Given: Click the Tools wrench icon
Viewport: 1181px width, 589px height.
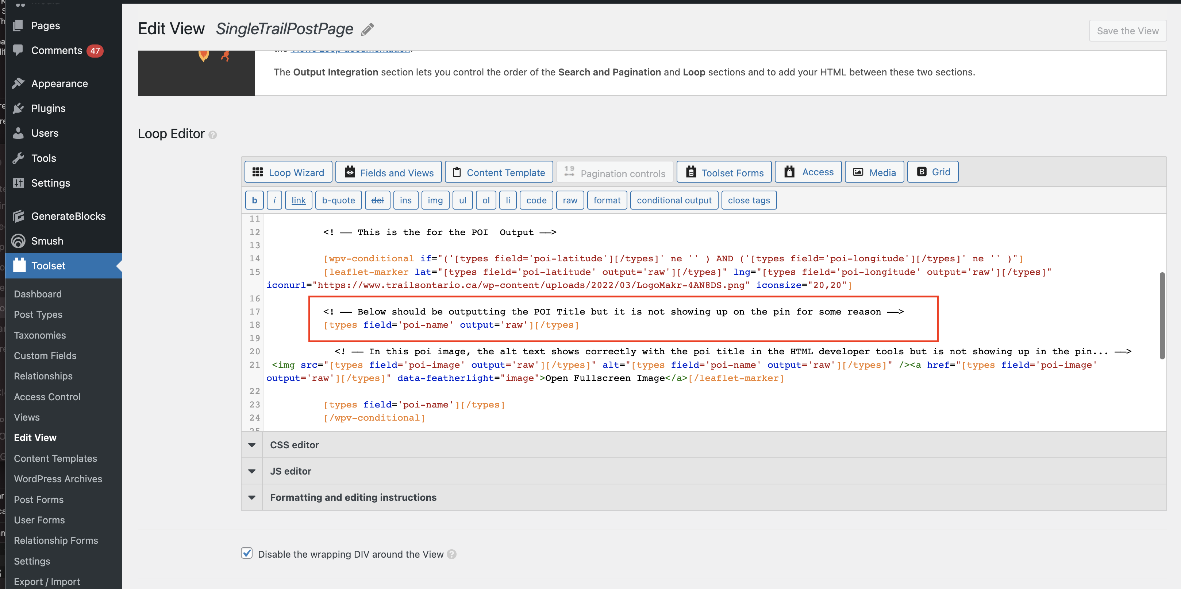Looking at the screenshot, I should (x=18, y=158).
